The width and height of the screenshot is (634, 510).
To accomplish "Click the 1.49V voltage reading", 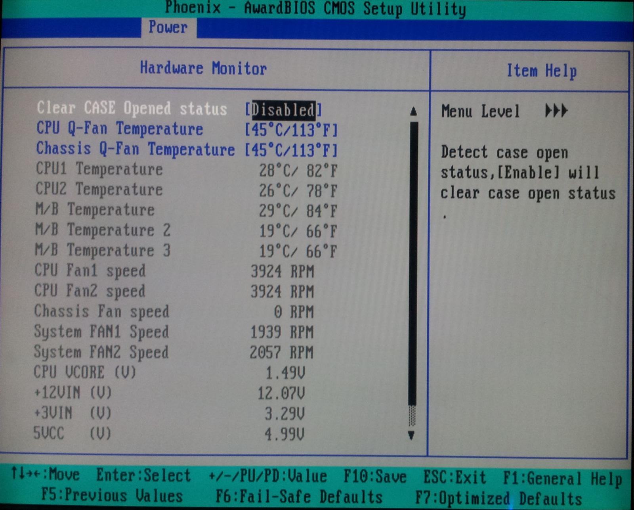I will (x=285, y=374).
